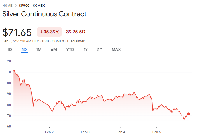Image resolution: width=200 pixels, height=138 pixels.
Task: Click the Silver Continuous Contract title
Action: point(45,14)
